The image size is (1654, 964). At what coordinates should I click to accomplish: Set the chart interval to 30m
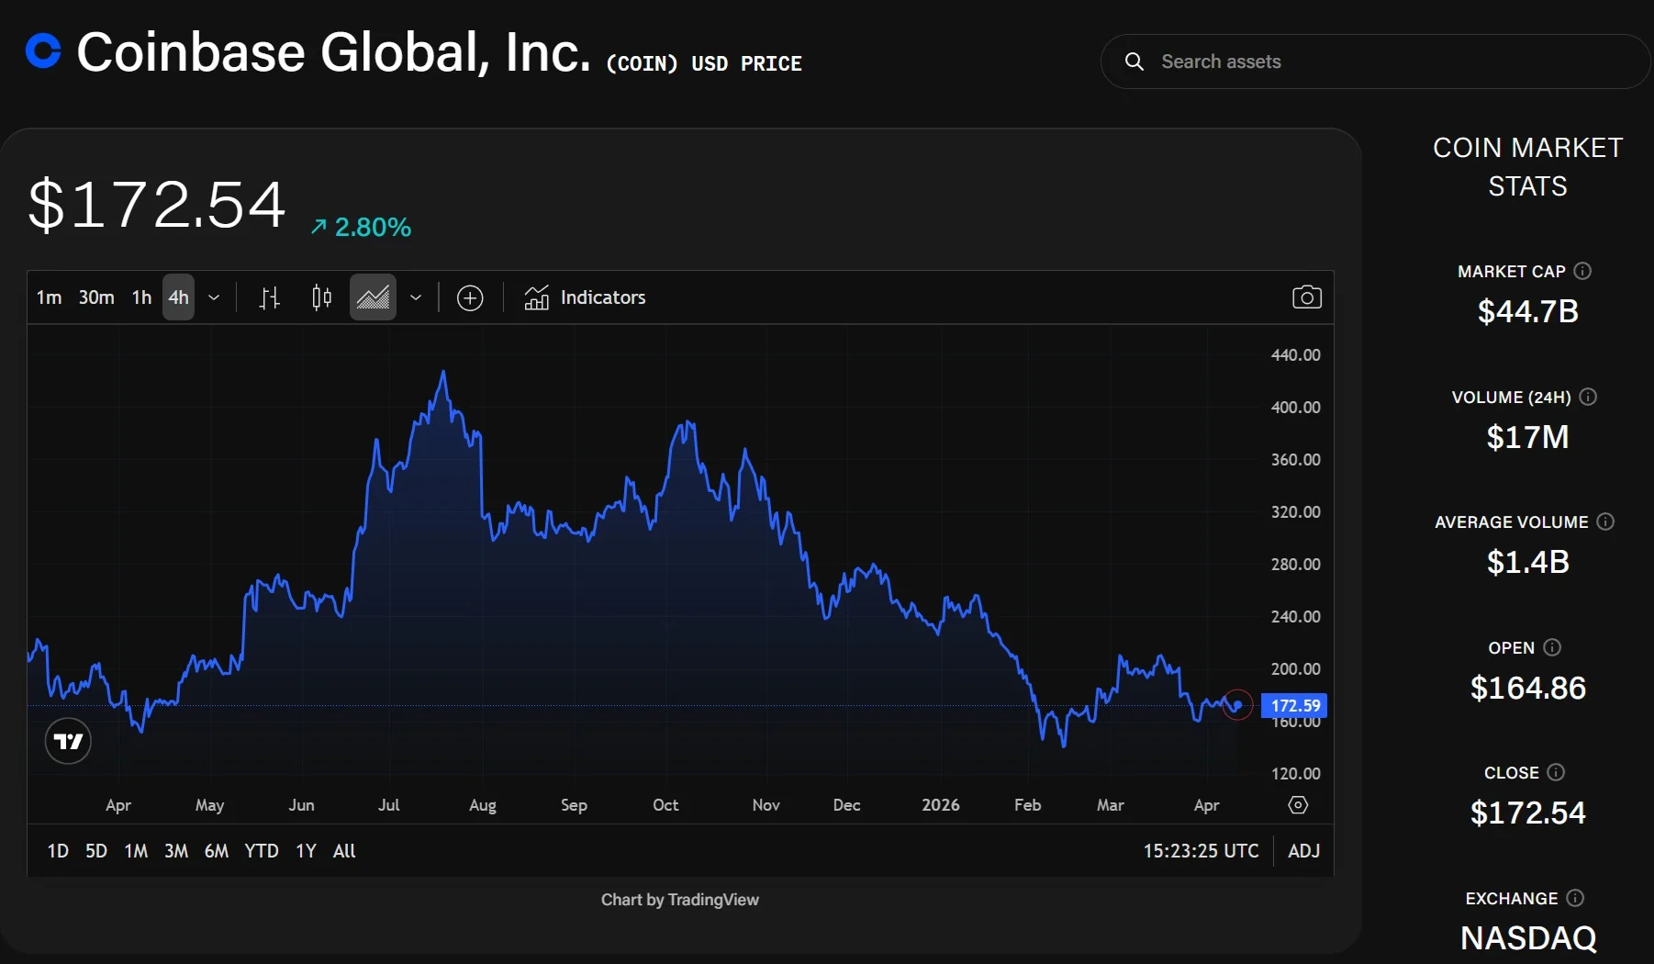point(96,297)
